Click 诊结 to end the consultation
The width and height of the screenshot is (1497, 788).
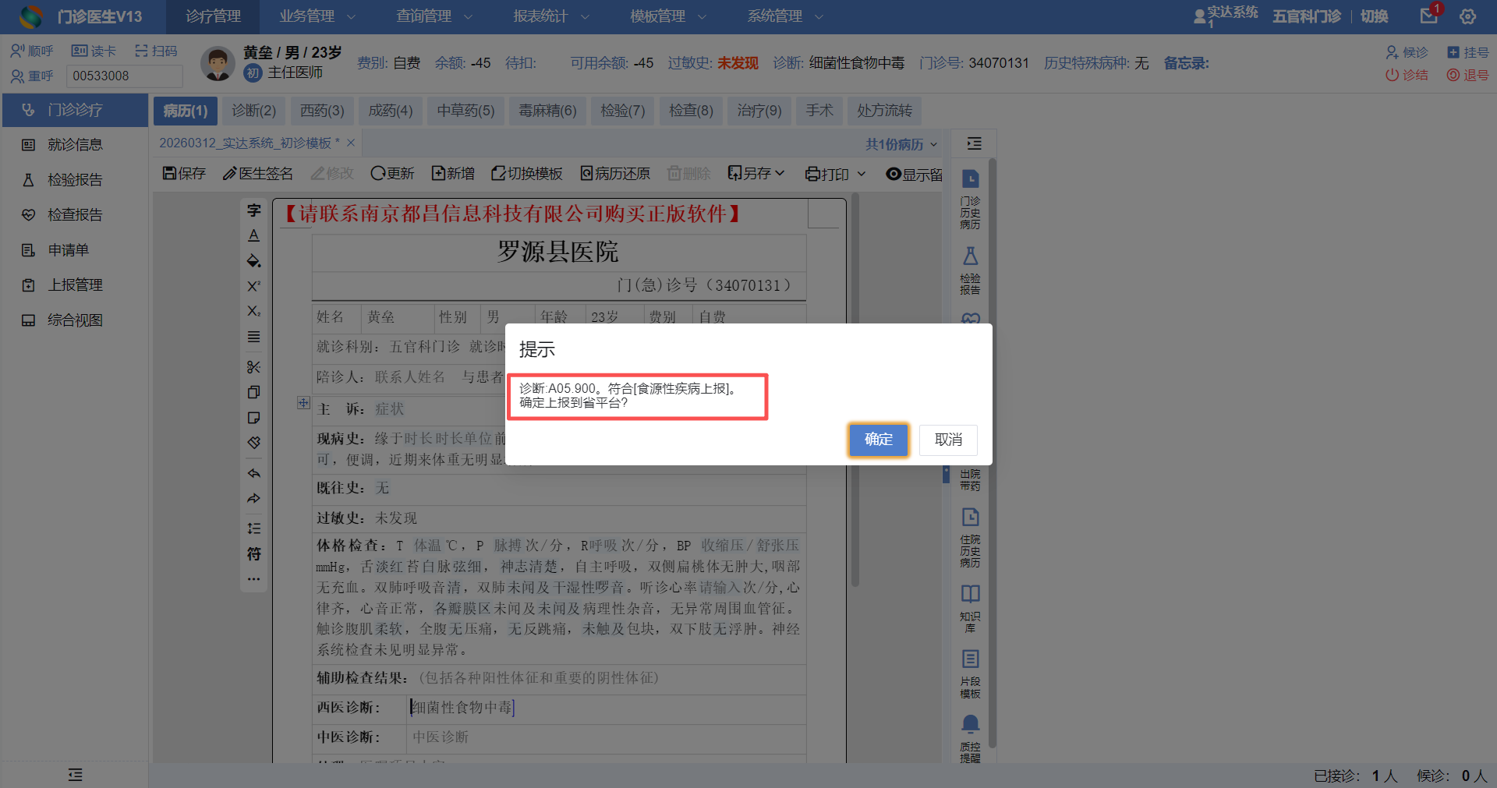(1407, 75)
